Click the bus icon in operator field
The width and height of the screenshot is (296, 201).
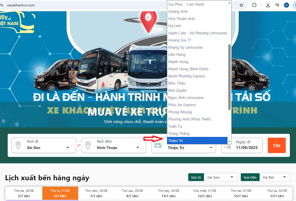[x=158, y=146]
